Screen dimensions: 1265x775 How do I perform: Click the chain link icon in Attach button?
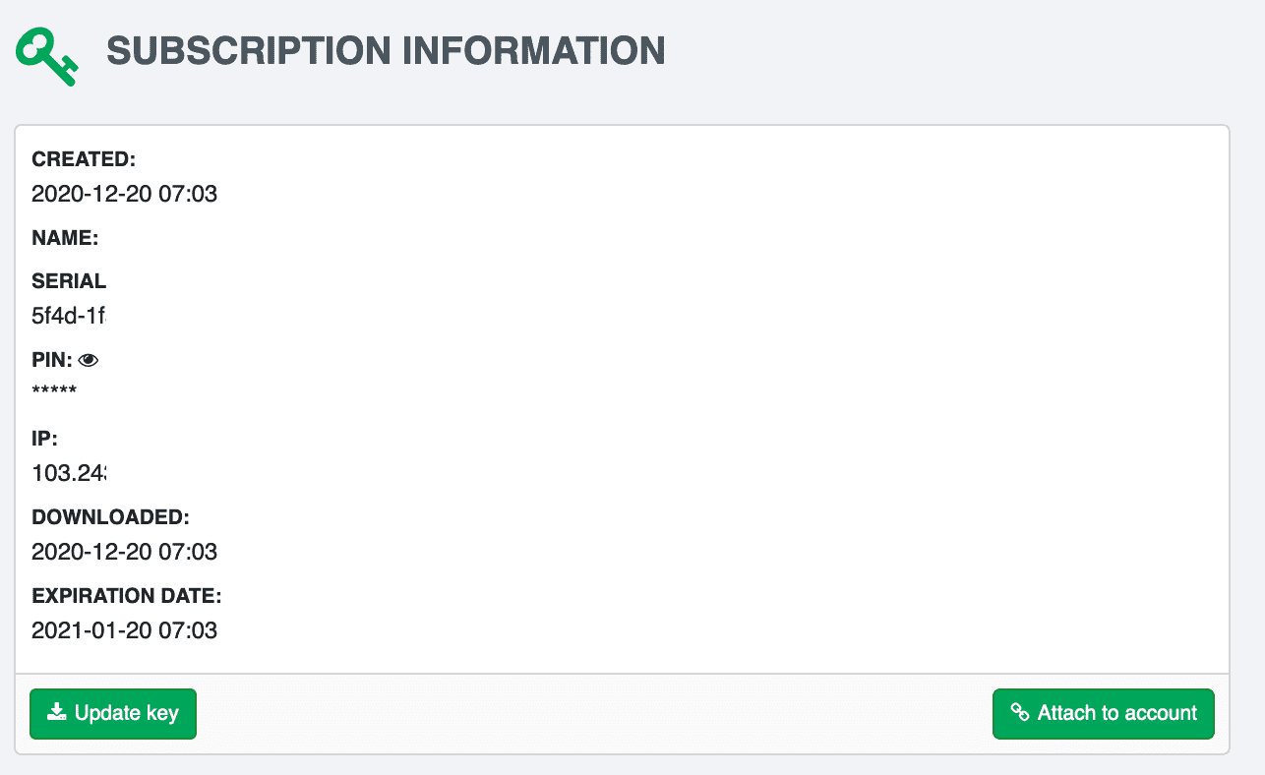pyautogui.click(x=1020, y=713)
